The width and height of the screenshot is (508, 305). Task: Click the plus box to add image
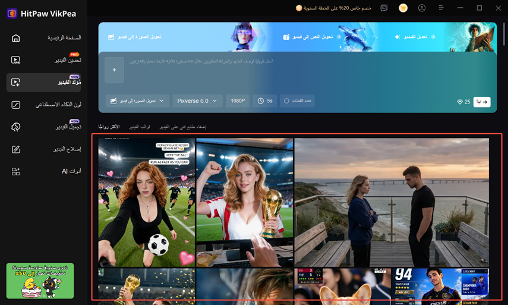click(114, 70)
